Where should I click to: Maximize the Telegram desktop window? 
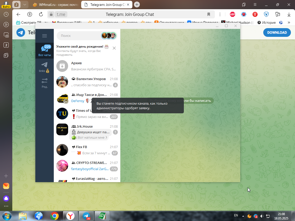point(226,26)
